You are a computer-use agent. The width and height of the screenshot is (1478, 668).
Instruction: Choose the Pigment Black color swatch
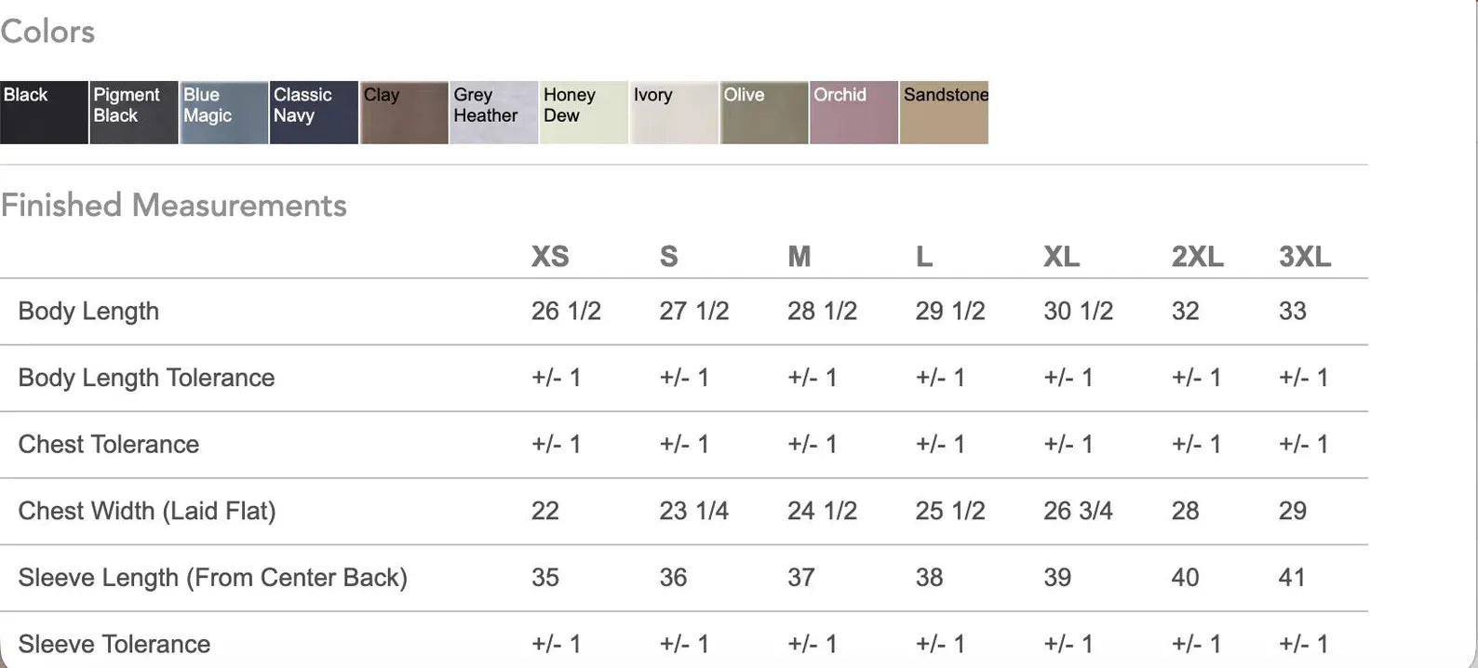tap(133, 113)
